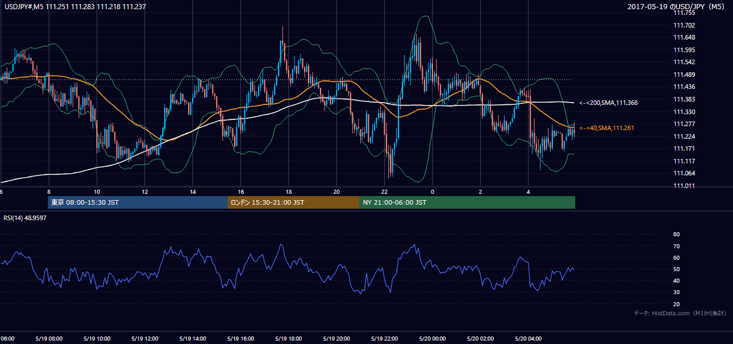Click the 111.702 price axis label
Image resolution: width=733 pixels, height=344 pixels.
[x=685, y=25]
